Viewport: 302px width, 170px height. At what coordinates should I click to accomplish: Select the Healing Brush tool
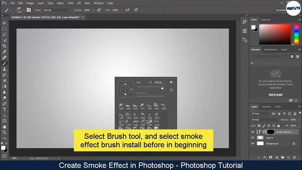[4, 58]
